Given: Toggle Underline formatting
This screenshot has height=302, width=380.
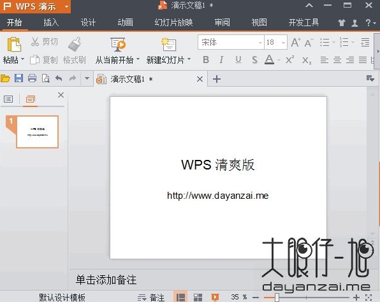Looking at the screenshot, I should coord(238,60).
